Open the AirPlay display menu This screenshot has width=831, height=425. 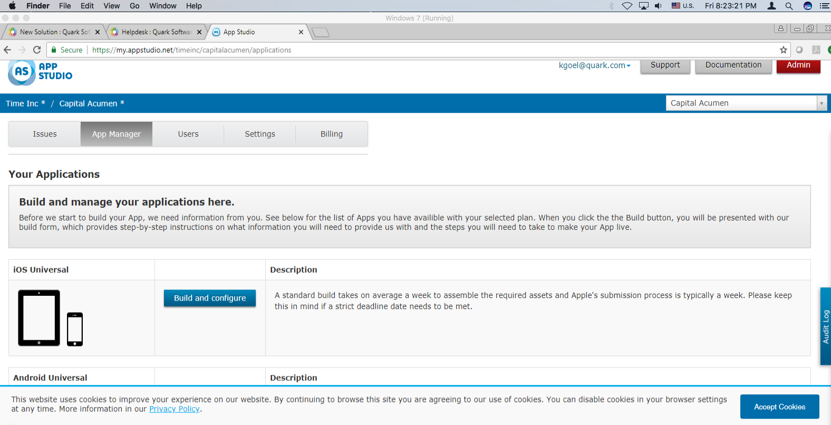(x=644, y=6)
